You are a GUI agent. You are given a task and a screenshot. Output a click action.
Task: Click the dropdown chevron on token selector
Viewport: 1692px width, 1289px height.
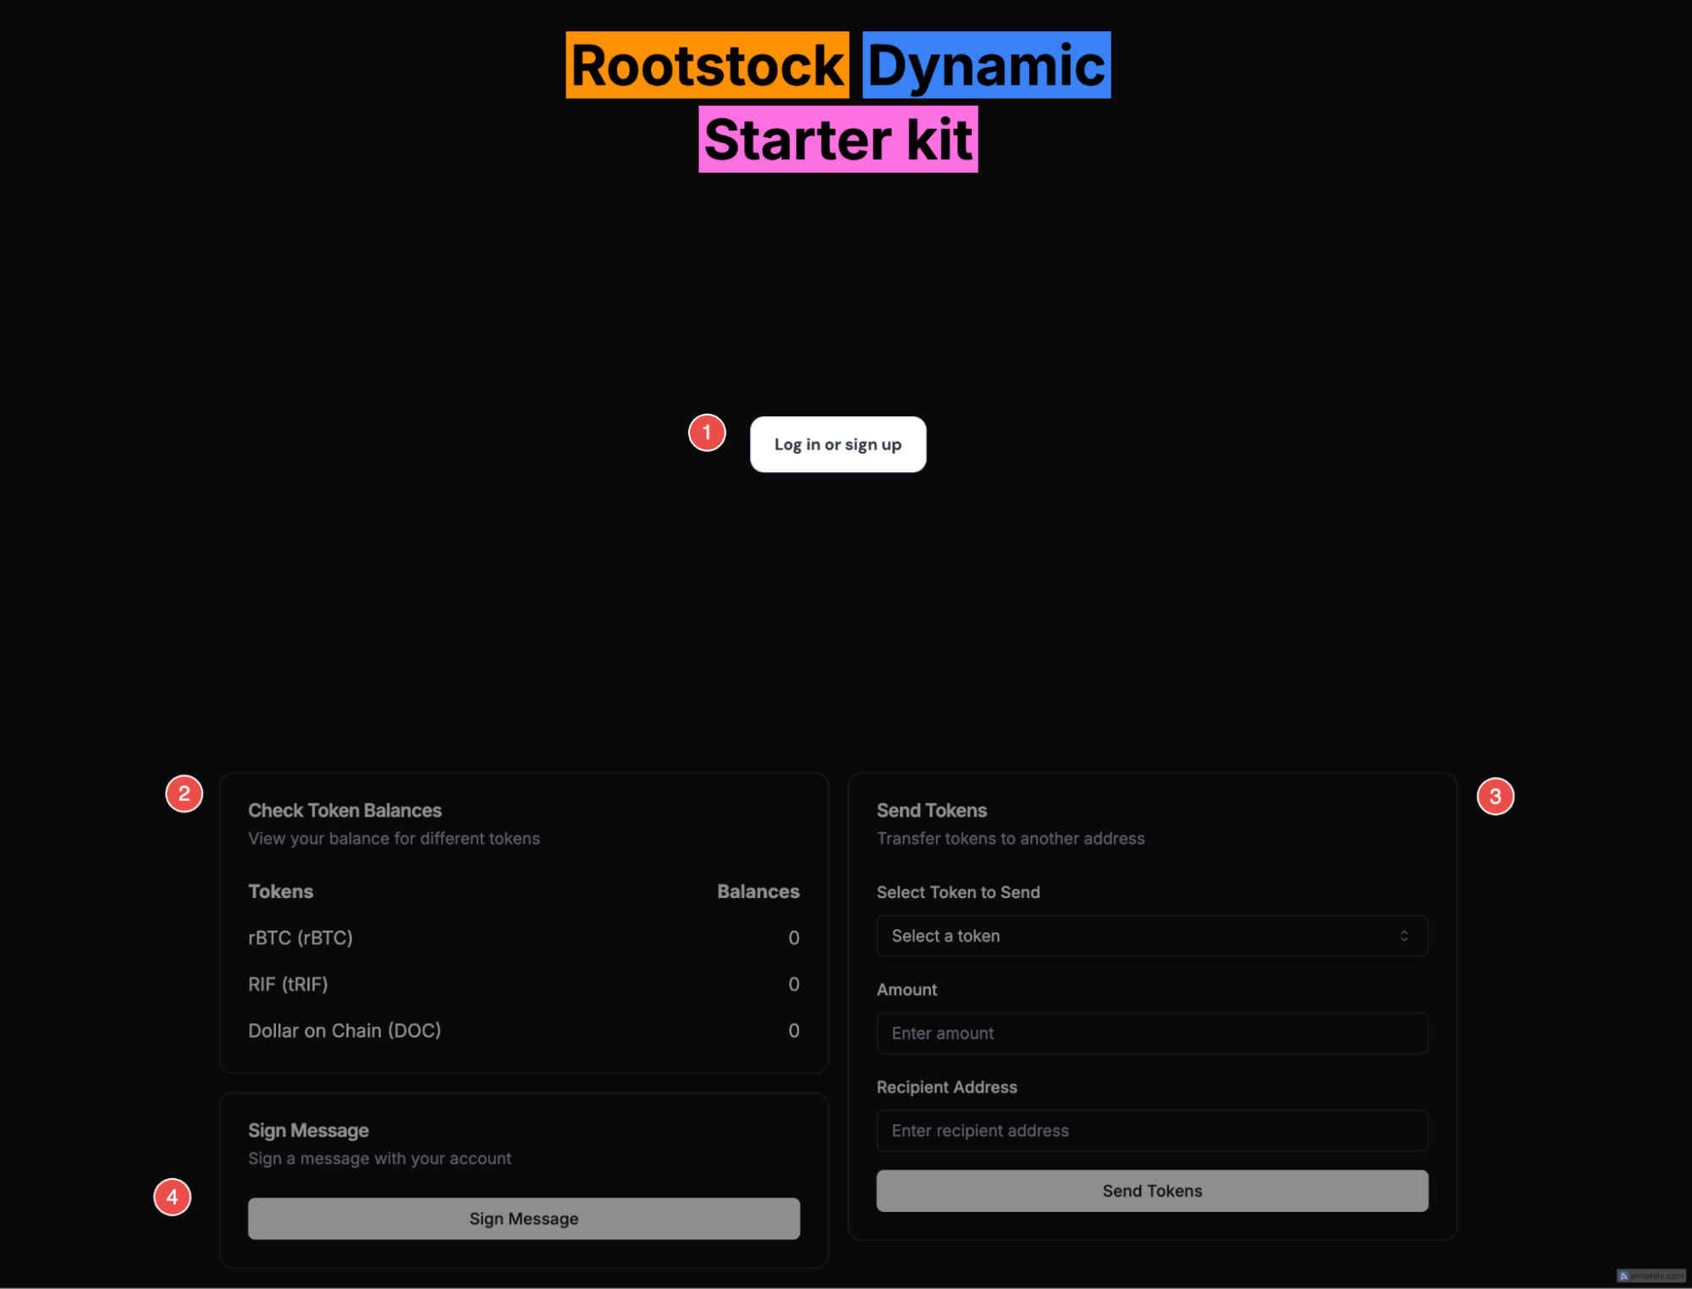click(1403, 935)
